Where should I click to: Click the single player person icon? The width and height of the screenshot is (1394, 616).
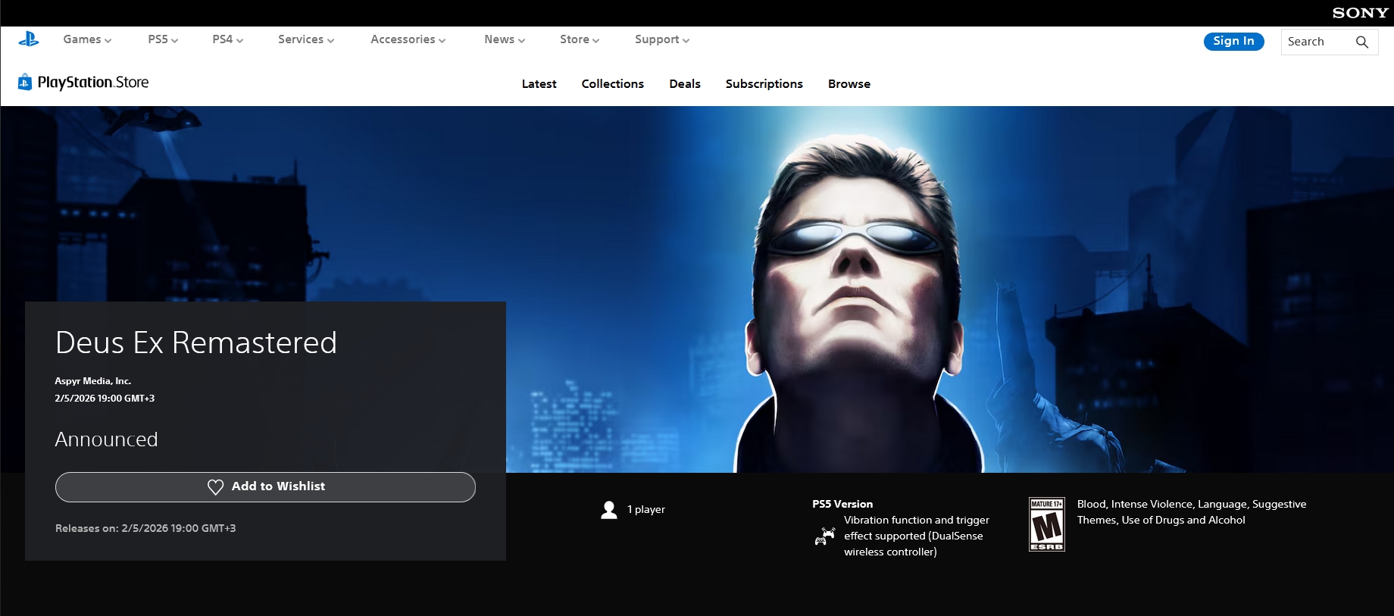click(609, 510)
